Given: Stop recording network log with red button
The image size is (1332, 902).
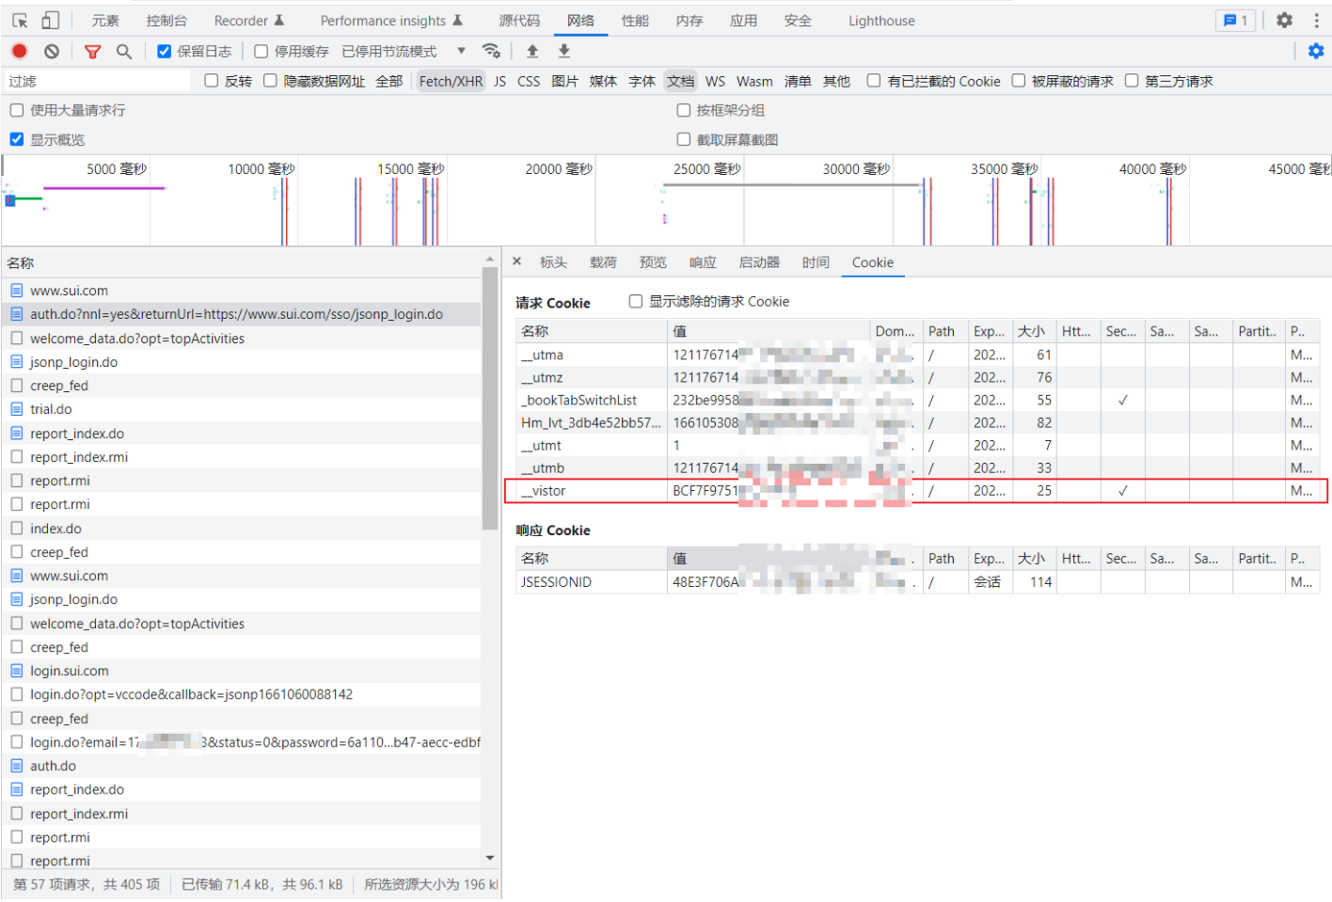Looking at the screenshot, I should pos(20,52).
